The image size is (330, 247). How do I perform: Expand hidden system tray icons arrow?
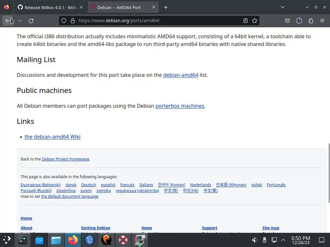pyautogui.click(x=283, y=240)
